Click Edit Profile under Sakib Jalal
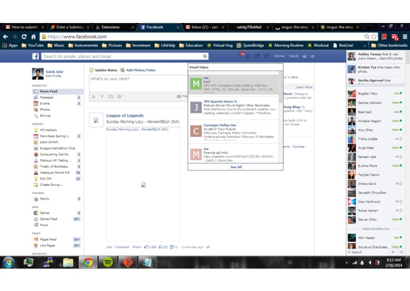This screenshot has width=410, height=291. (x=53, y=76)
